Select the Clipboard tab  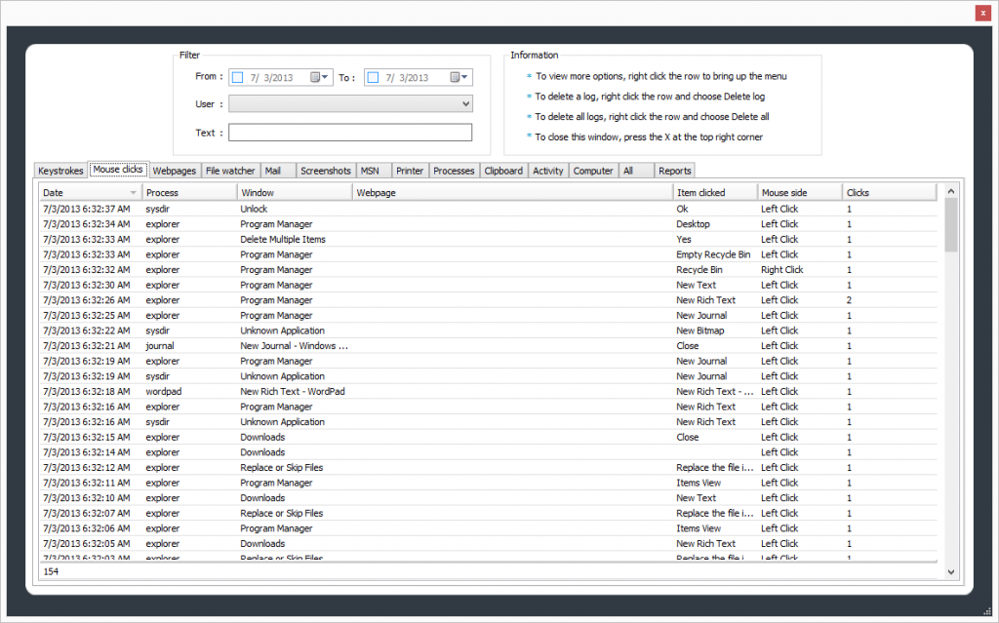[x=503, y=171]
